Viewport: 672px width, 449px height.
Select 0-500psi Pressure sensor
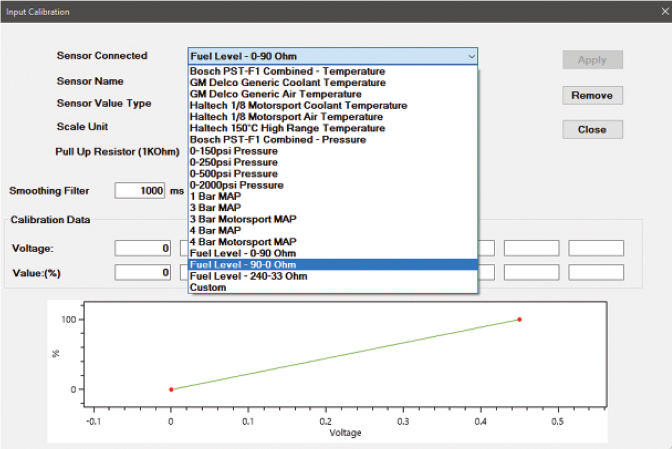333,174
